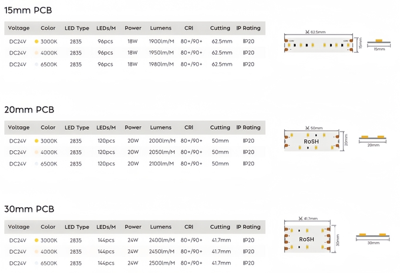Click 'Voltage' header in the 15mm PCB table
This screenshot has height=273, width=400.
pos(19,28)
